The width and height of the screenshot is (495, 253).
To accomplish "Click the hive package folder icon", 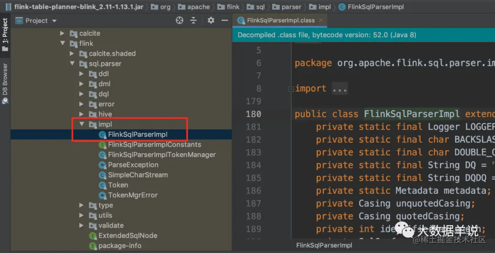I will (93, 114).
